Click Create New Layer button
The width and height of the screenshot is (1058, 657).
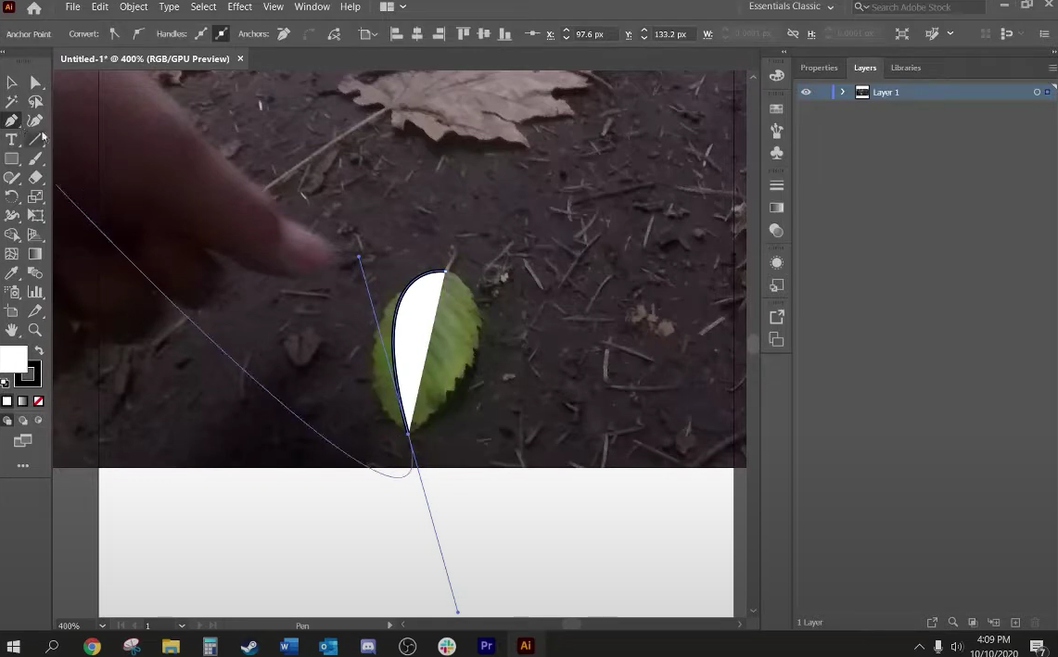1015,623
